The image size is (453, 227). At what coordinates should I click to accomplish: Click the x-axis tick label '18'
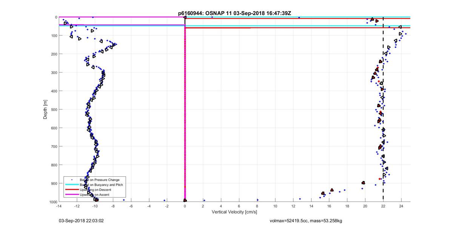tap(347, 206)
